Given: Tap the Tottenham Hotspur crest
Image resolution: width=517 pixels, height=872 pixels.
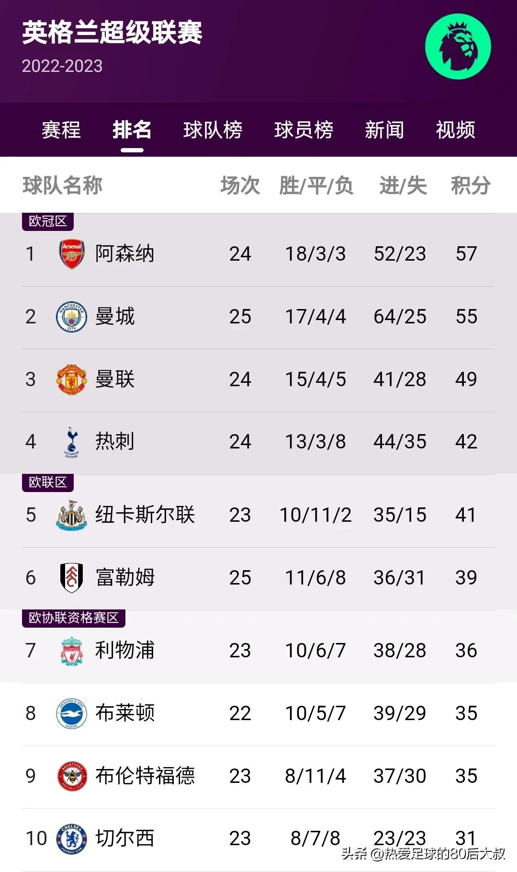Looking at the screenshot, I should pos(72,442).
